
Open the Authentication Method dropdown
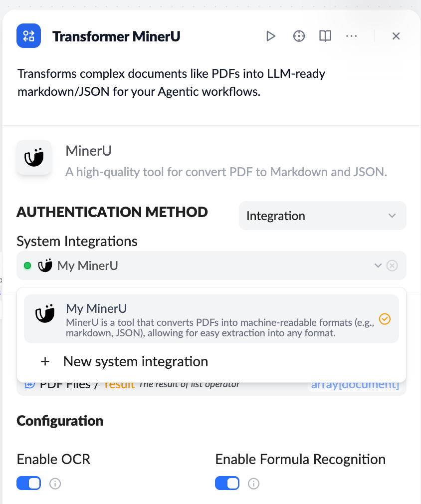pos(322,216)
